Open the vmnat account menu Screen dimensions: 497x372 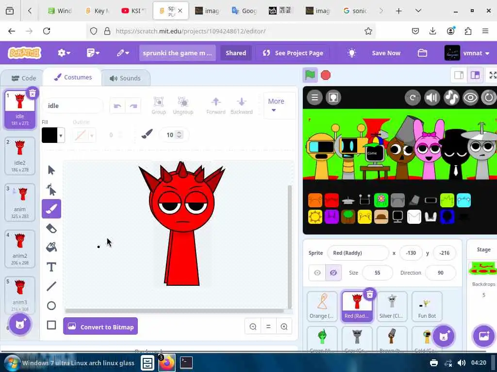tap(467, 53)
